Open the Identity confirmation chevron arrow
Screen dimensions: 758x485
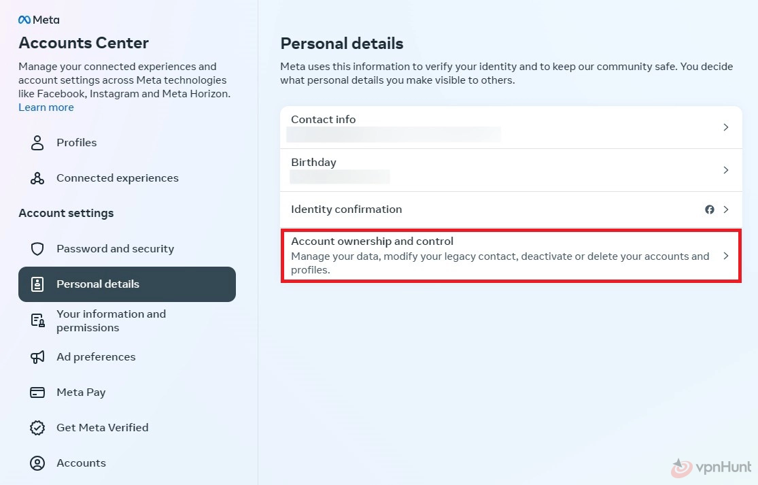725,210
